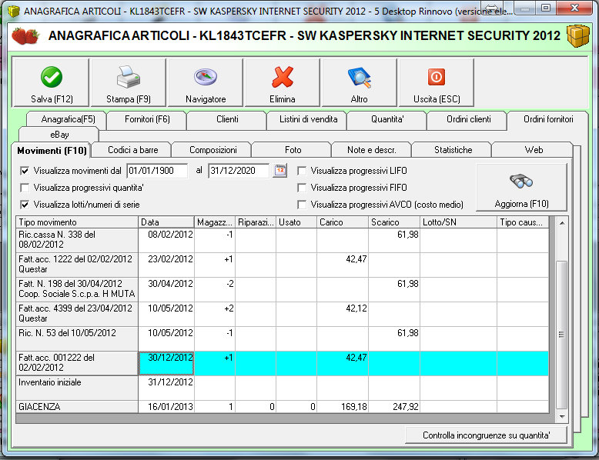Click the GIACENZA totals row label
This screenshot has width=599, height=460.
[77, 407]
